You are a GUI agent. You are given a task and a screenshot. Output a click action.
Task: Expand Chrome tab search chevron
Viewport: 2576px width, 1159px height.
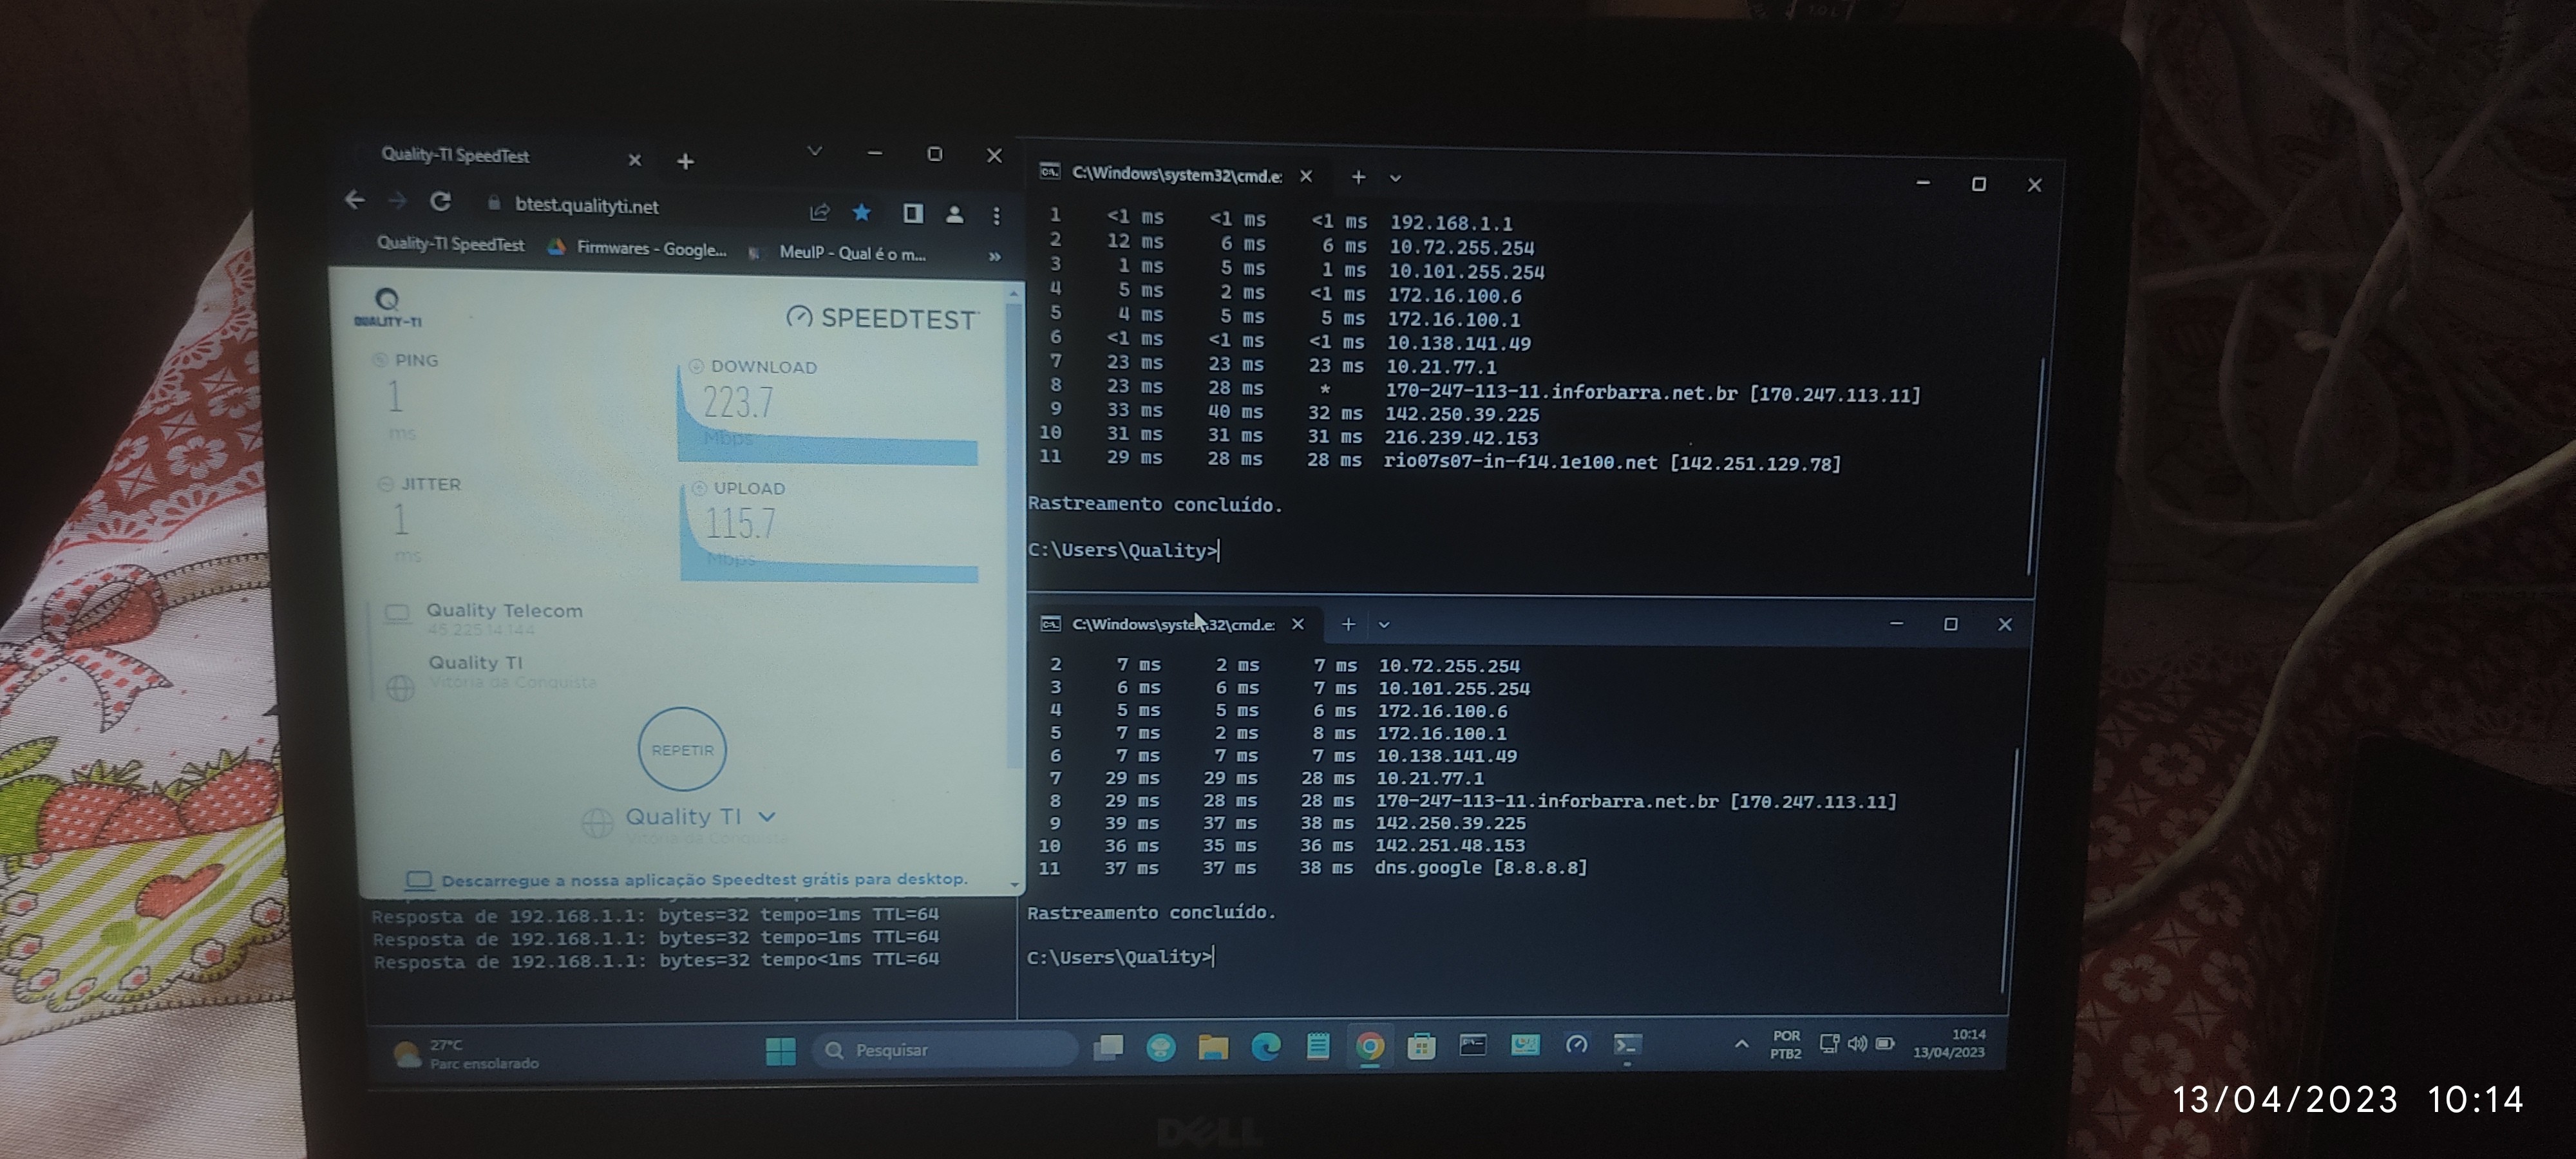(814, 151)
